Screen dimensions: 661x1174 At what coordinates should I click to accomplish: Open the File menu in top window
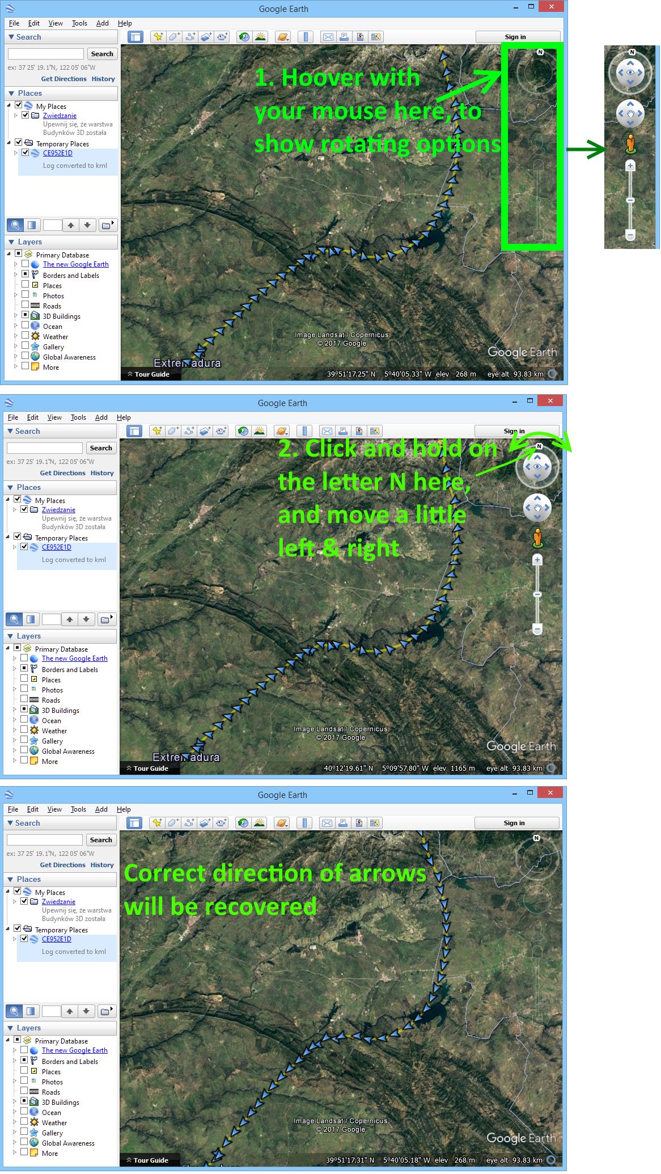(14, 23)
